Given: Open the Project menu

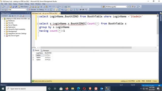Looking at the screenshot, I should point(21,4).
